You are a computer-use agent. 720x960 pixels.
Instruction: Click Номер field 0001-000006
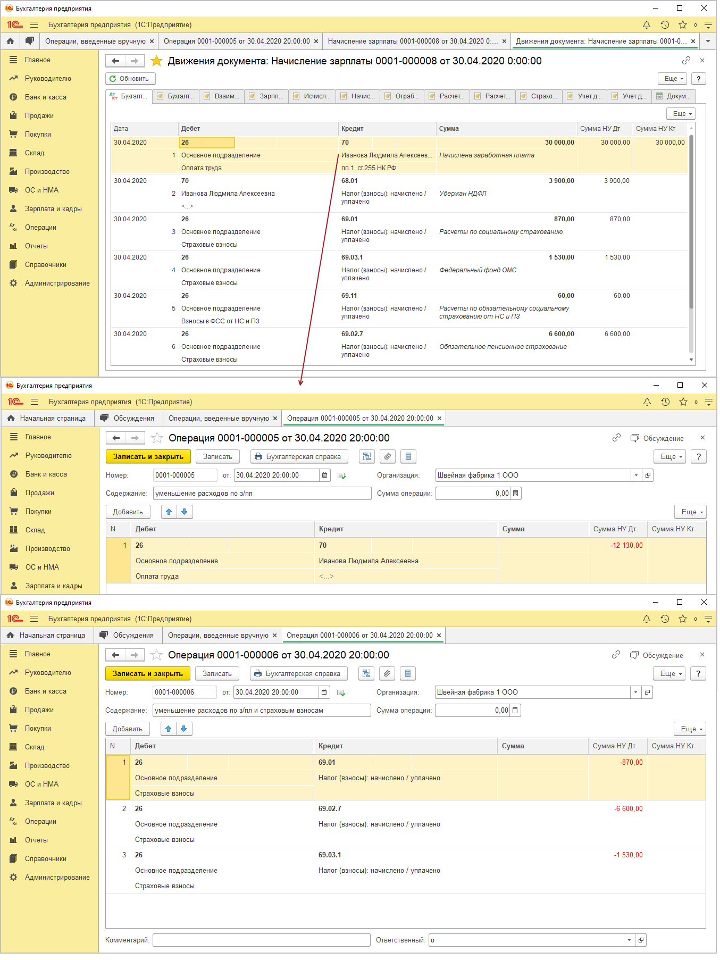click(x=185, y=692)
